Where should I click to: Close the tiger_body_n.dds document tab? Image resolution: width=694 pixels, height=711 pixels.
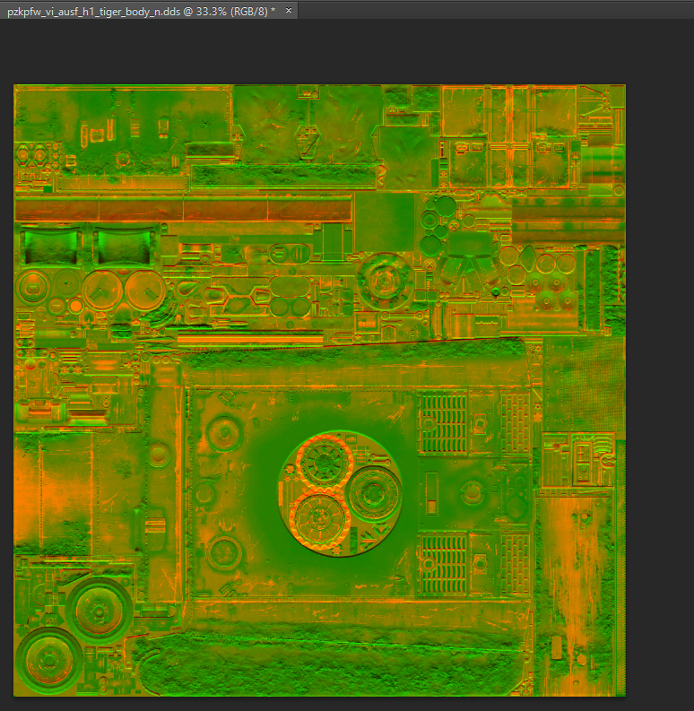tap(289, 11)
